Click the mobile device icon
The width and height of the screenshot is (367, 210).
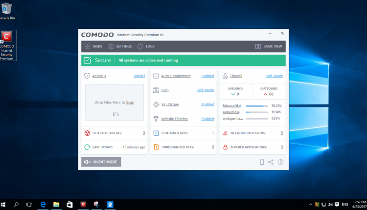point(262,162)
